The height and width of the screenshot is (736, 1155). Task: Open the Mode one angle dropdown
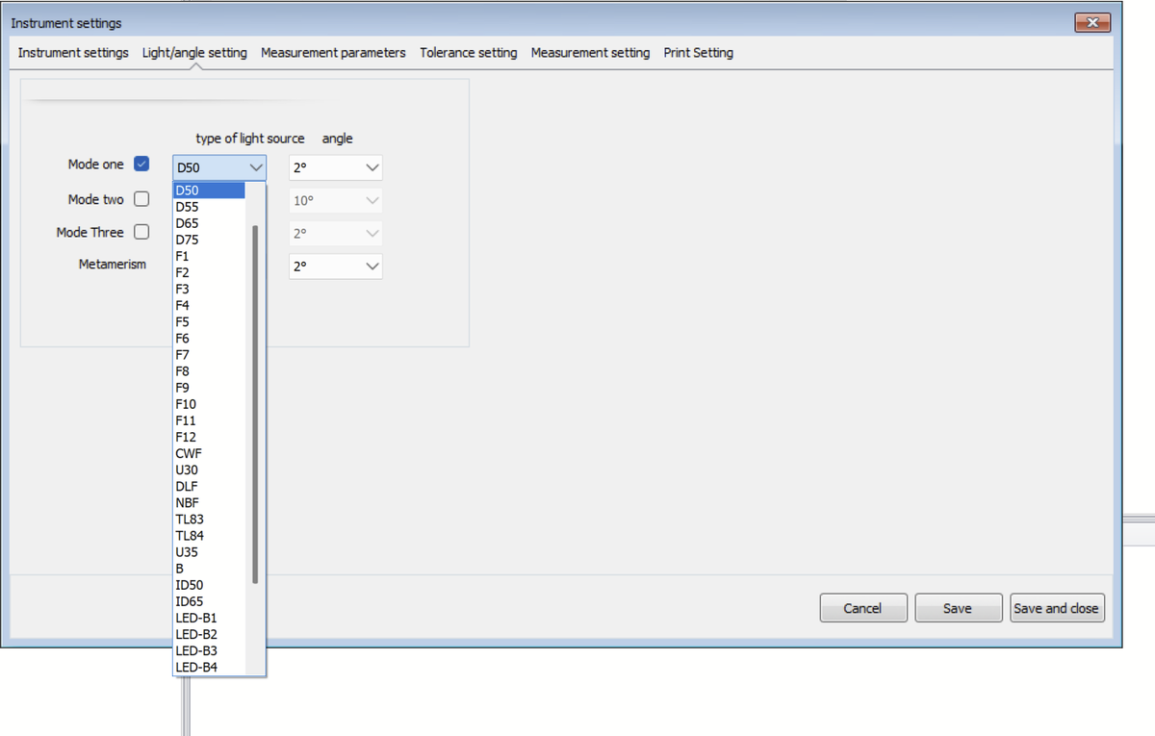tap(335, 168)
